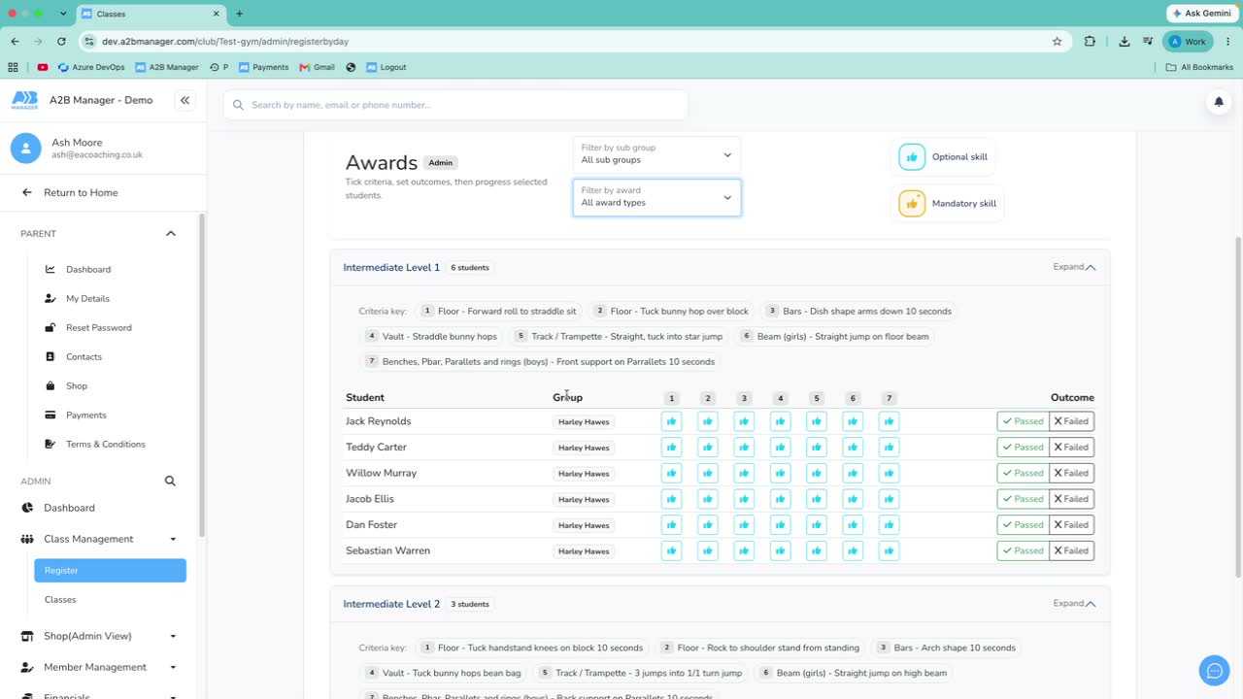Open the chat support bubble

tap(1214, 671)
